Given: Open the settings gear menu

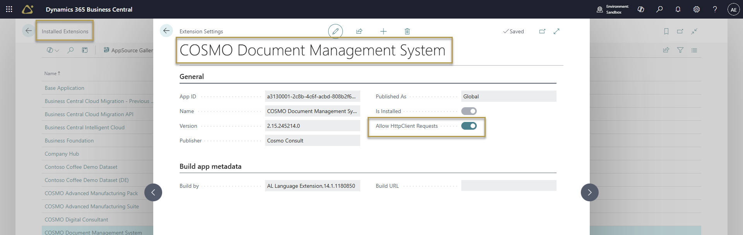Looking at the screenshot, I should pos(697,9).
